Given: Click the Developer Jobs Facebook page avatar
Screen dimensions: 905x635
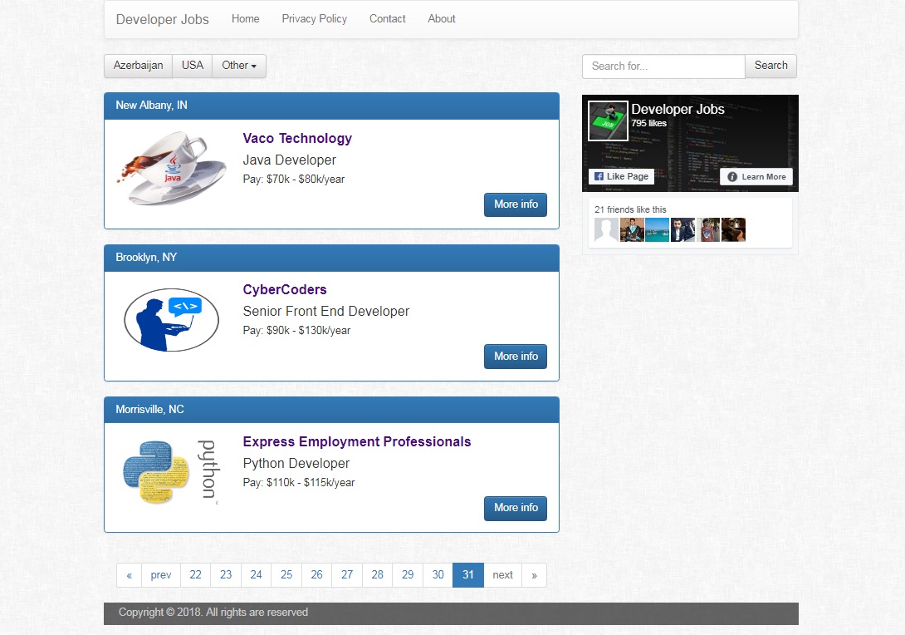Looking at the screenshot, I should point(608,121).
